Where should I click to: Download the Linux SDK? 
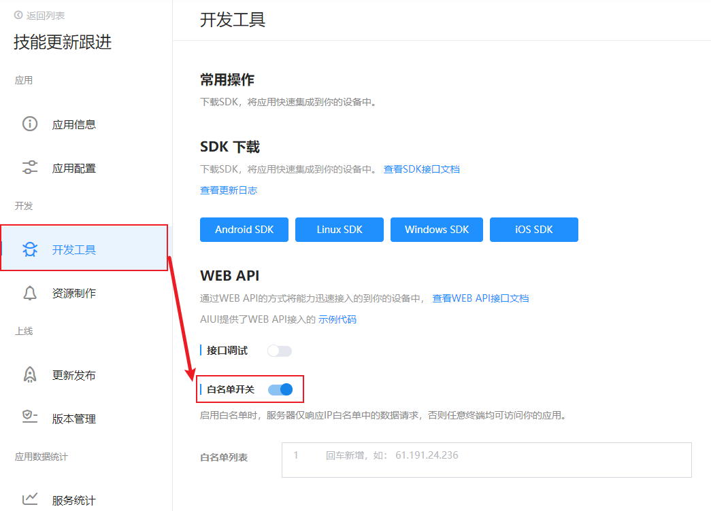pyautogui.click(x=340, y=230)
